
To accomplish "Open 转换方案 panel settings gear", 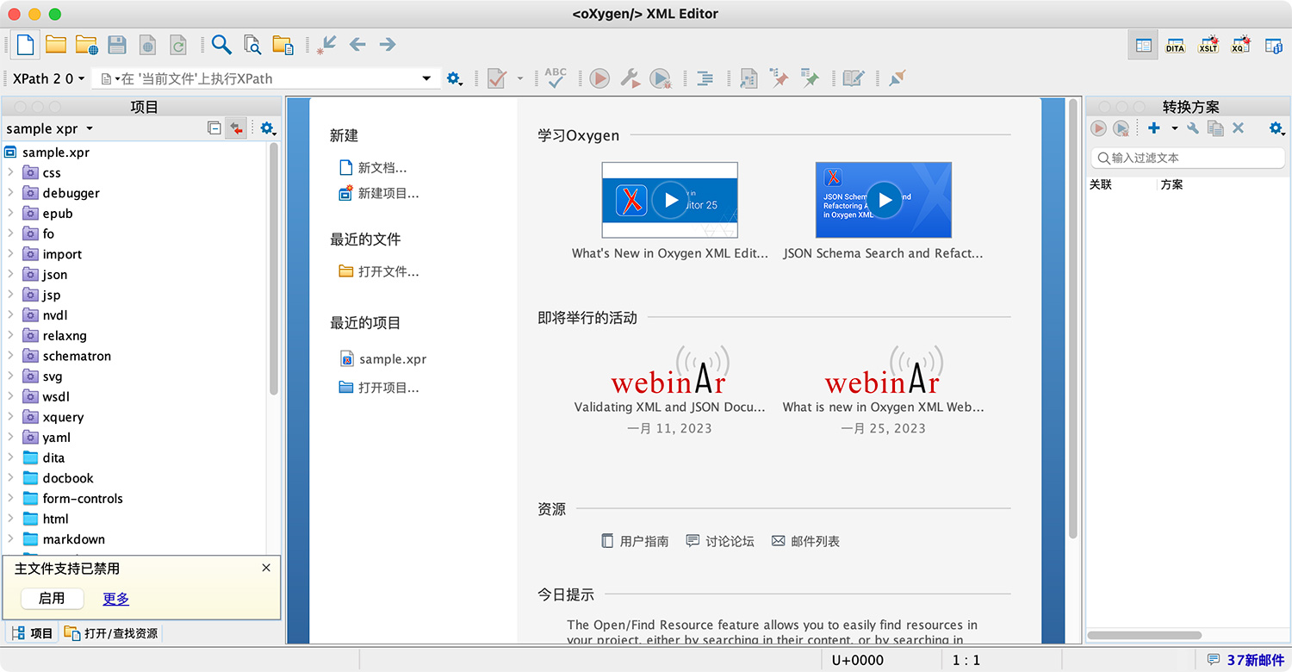I will coord(1276,128).
